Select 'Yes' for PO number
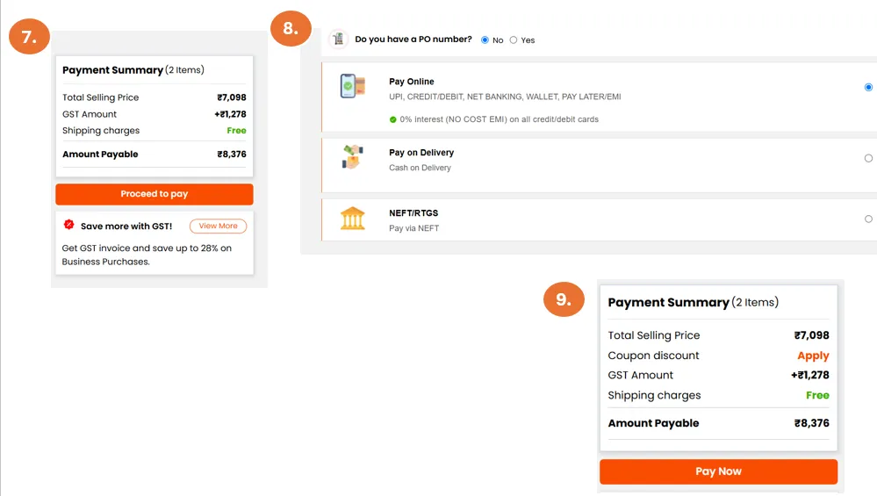Screen dimensions: 877x496 pos(514,40)
